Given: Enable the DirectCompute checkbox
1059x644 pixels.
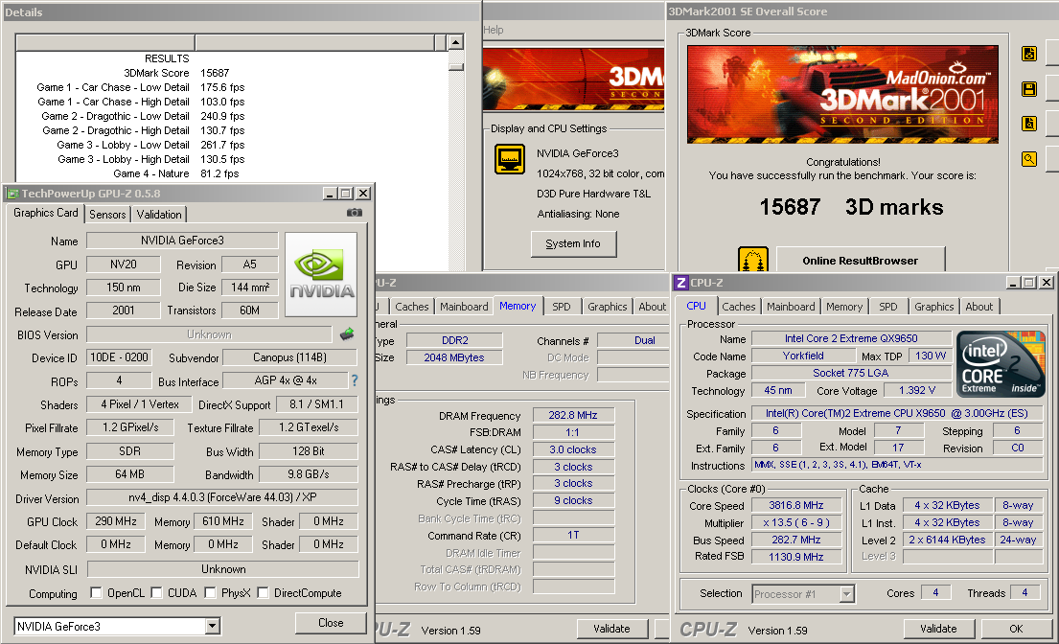Looking at the screenshot, I should 263,592.
